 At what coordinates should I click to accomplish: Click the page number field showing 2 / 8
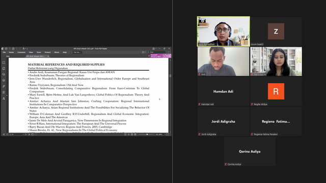pyautogui.click(x=16, y=134)
